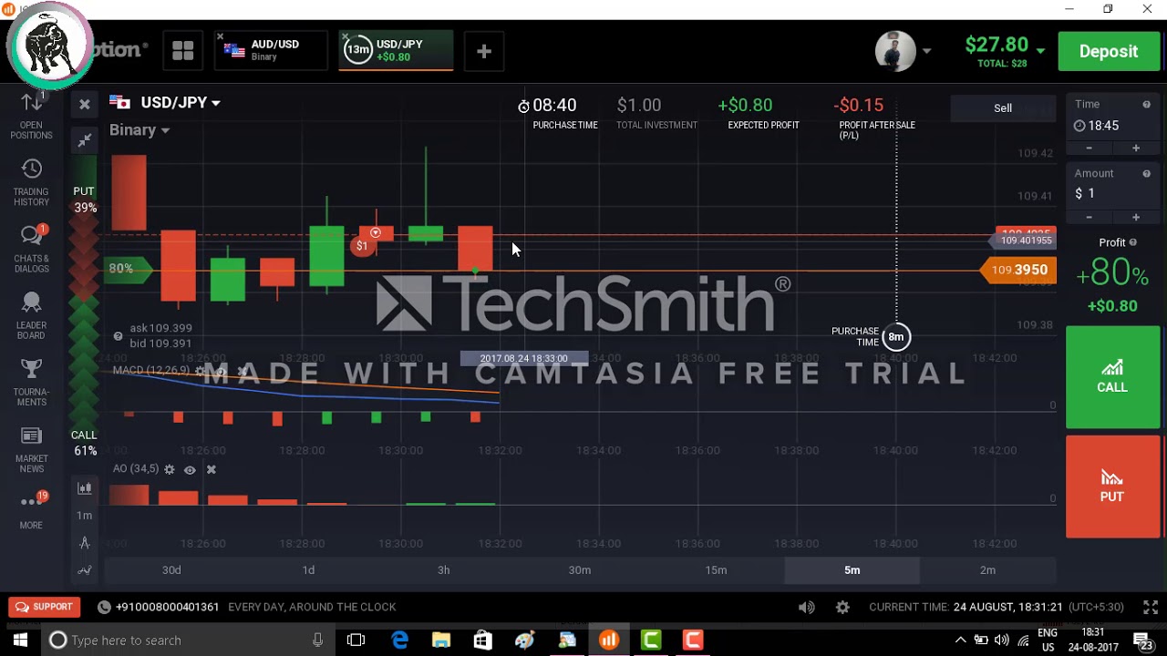1167x656 pixels.
Task: Click the Sell button
Action: [x=1003, y=108]
